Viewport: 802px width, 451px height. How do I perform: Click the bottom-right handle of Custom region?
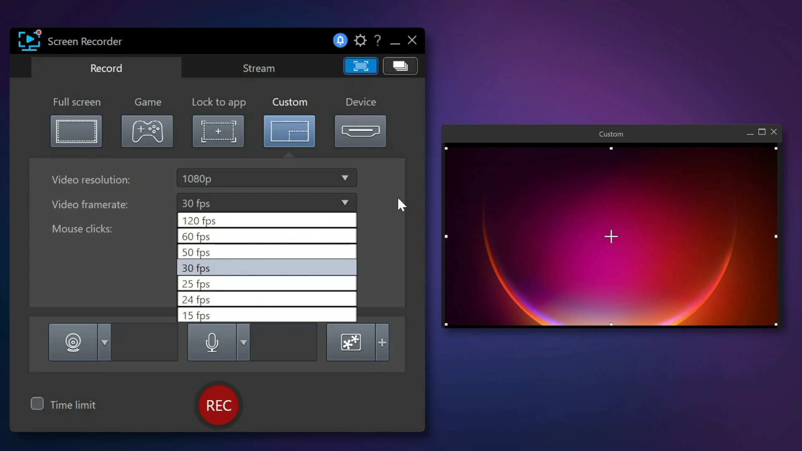[776, 324]
